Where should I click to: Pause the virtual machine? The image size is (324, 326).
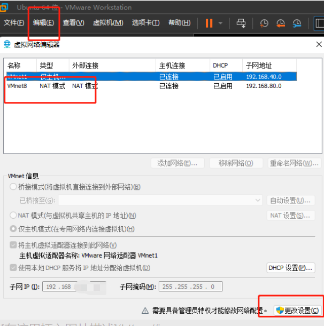click(209, 23)
